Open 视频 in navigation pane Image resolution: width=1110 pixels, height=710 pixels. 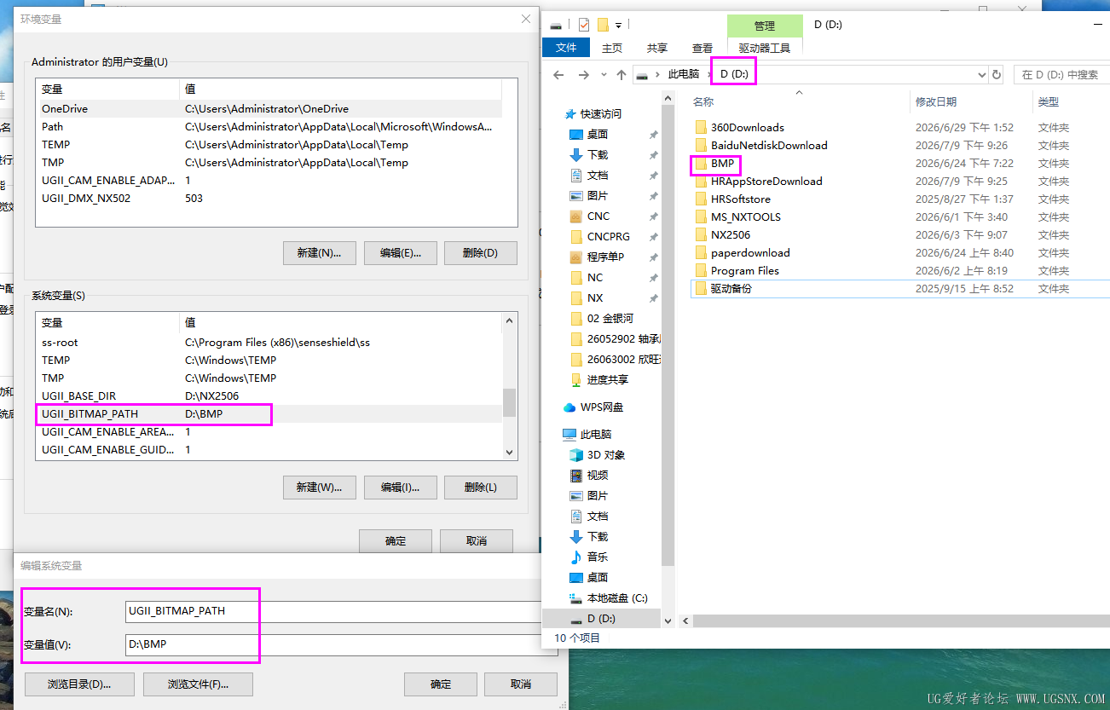tap(598, 475)
